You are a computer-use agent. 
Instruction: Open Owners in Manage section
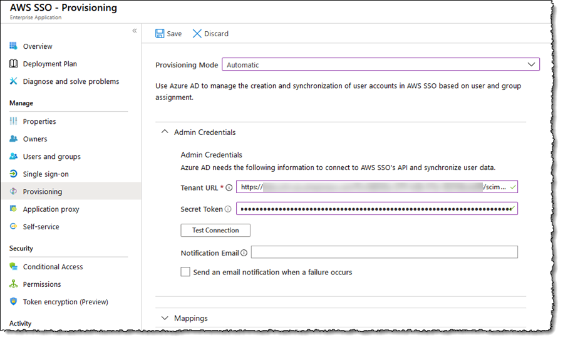(x=35, y=139)
